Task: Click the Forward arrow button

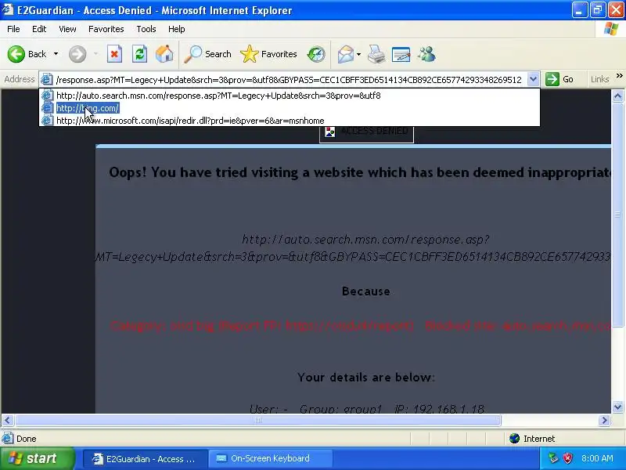Action: [x=77, y=54]
